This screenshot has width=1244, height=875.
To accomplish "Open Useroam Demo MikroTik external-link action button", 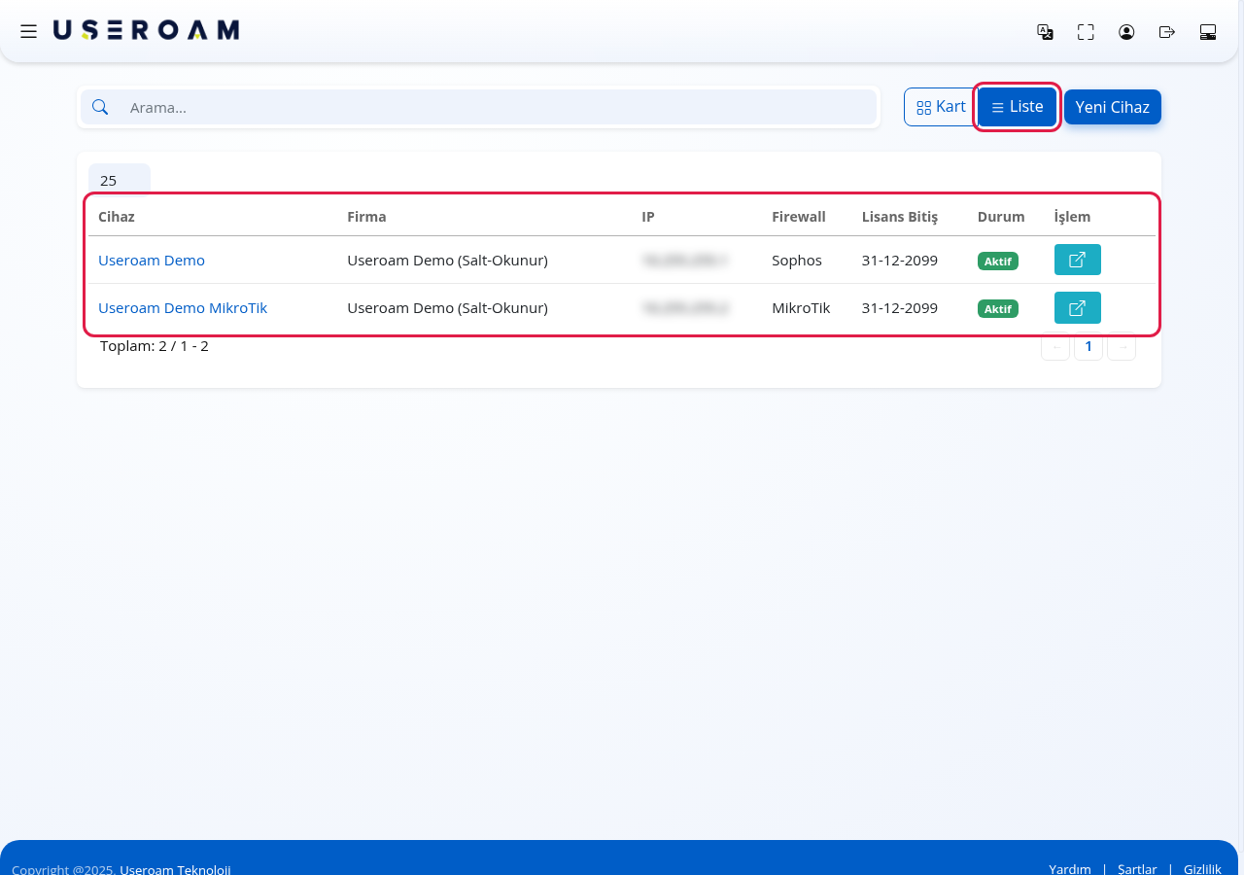I will tap(1078, 308).
